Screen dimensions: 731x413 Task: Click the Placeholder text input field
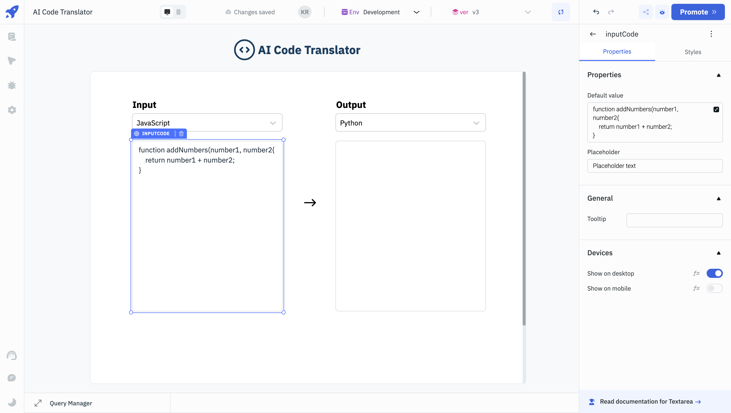655,166
